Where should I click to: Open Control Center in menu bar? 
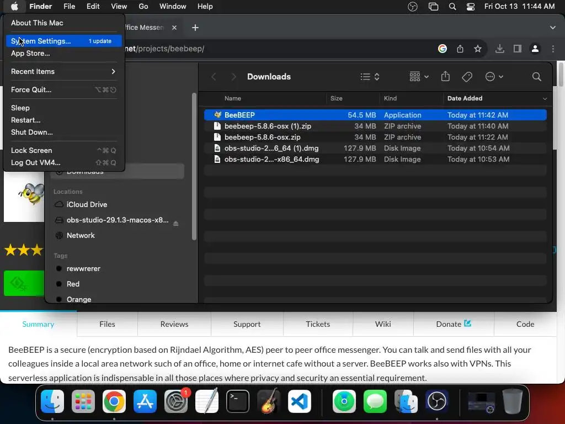tap(470, 7)
